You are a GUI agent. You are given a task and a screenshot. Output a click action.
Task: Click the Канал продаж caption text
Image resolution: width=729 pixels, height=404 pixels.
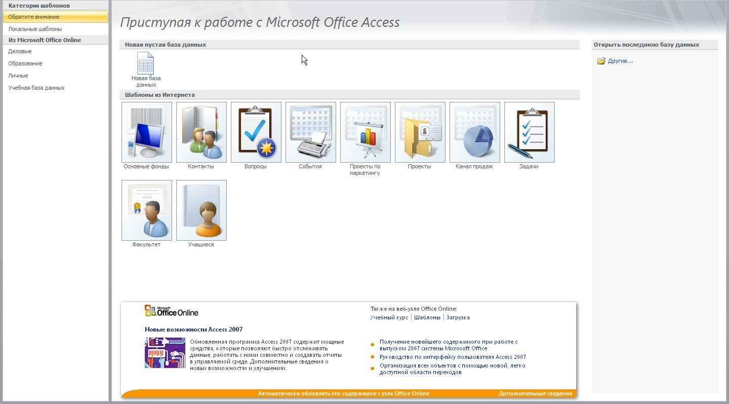pos(474,166)
